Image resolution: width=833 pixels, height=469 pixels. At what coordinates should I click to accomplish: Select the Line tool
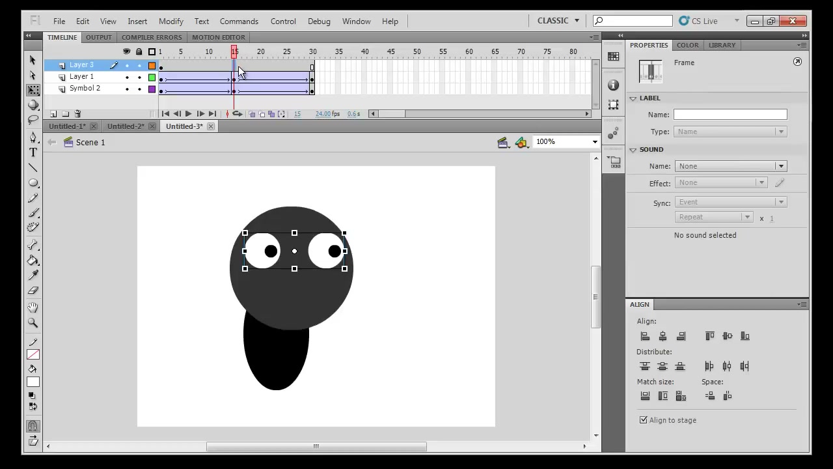33,167
